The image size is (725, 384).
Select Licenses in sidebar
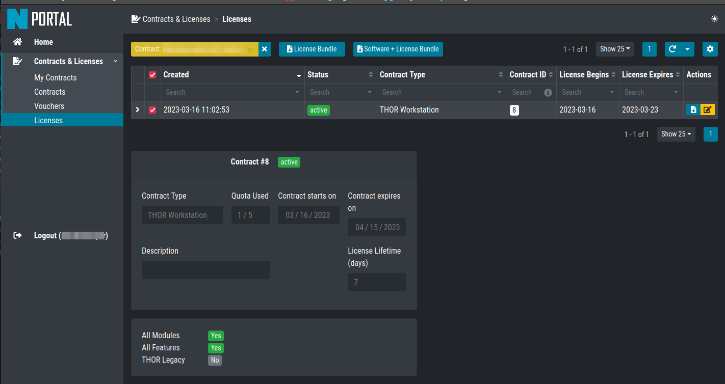click(x=62, y=120)
